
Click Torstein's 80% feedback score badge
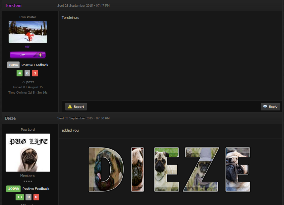tap(13, 65)
